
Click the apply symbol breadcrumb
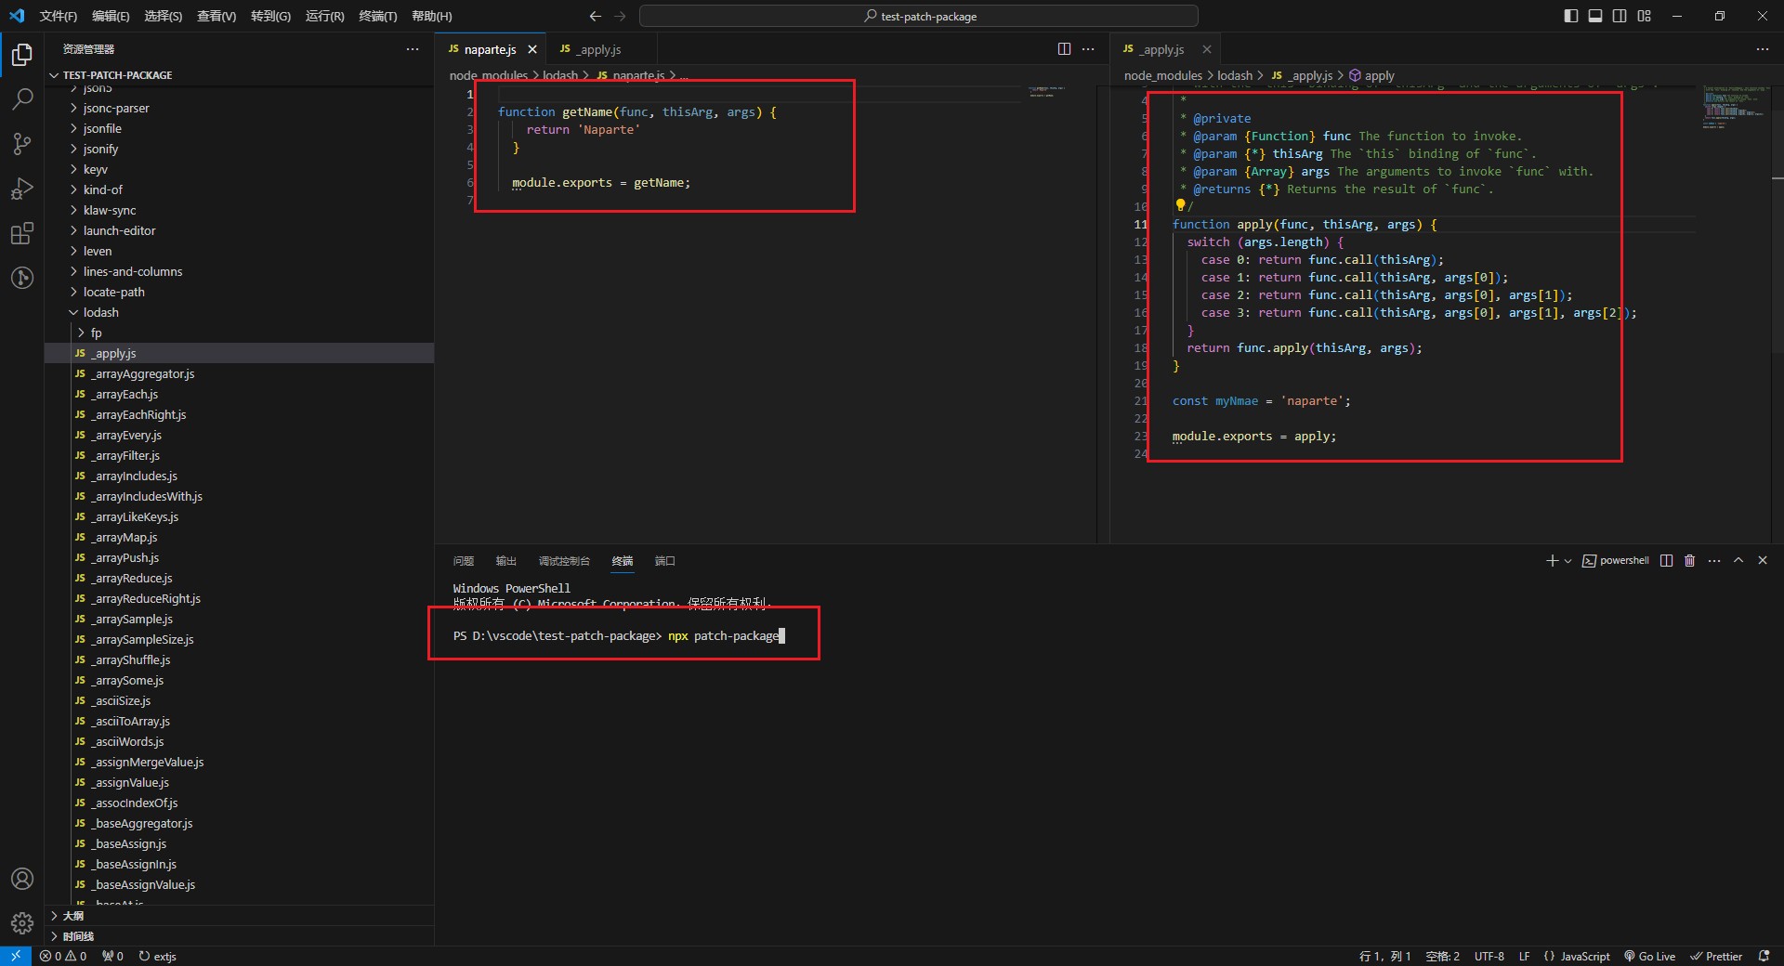(x=1371, y=75)
